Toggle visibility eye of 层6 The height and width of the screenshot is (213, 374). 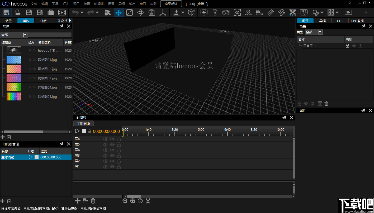(112, 139)
